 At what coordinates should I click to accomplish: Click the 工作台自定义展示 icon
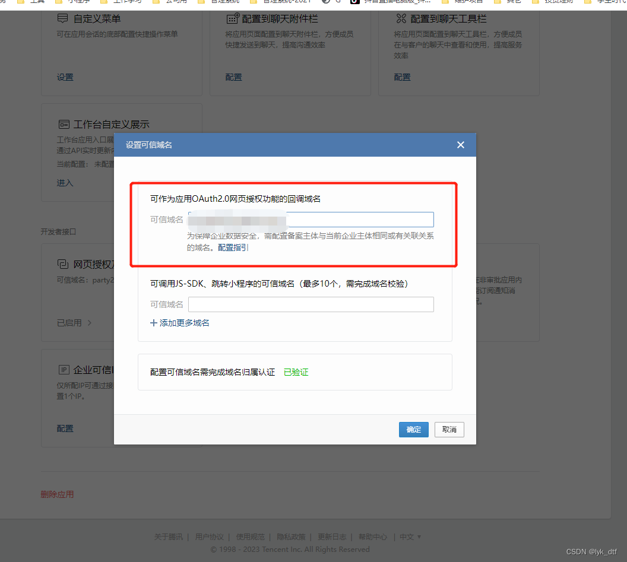coord(64,124)
